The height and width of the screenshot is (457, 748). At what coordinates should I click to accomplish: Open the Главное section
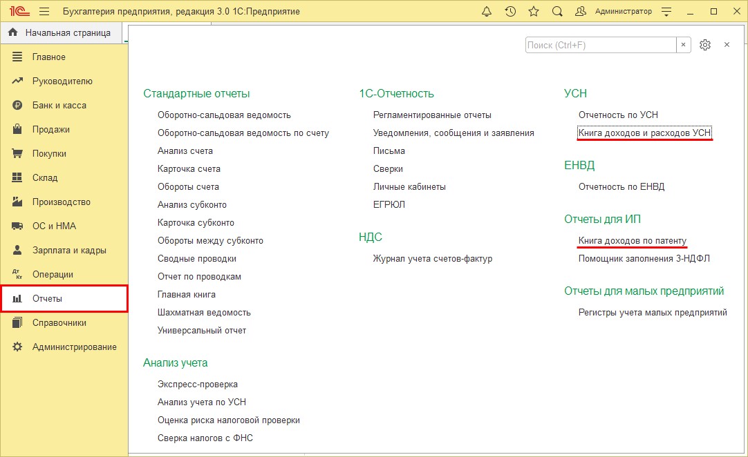click(64, 57)
